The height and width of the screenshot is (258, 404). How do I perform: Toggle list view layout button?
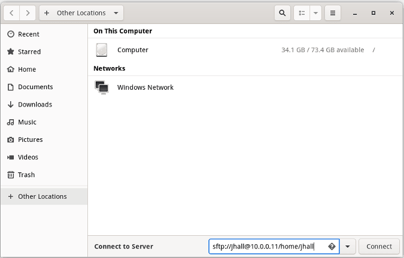302,13
